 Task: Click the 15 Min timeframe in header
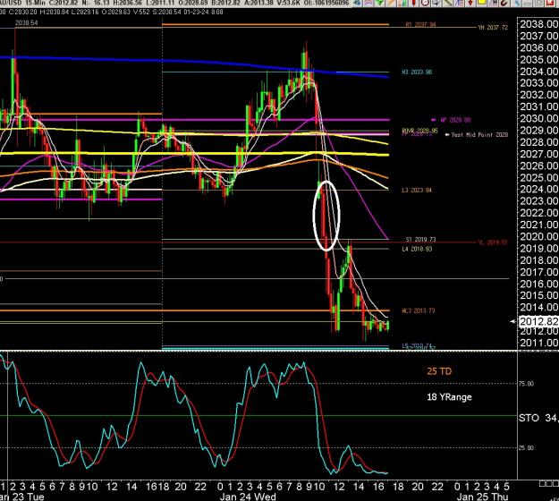pyautogui.click(x=33, y=3)
